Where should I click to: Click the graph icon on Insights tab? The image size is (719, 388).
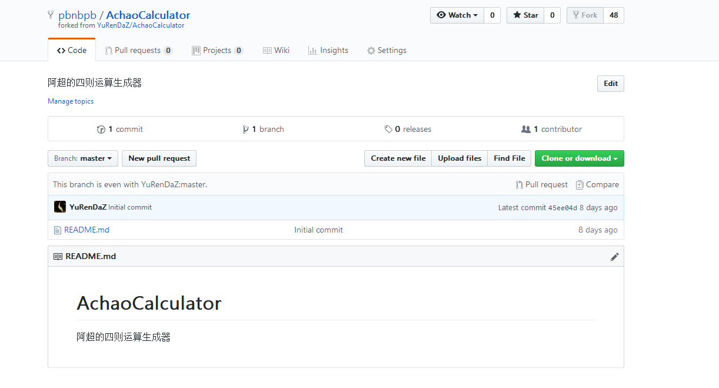(312, 51)
